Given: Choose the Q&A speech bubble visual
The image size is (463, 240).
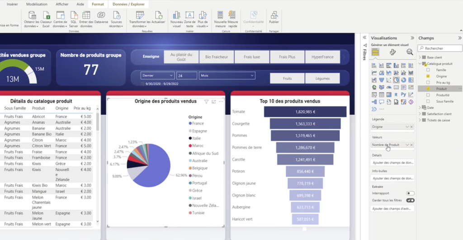Looking at the screenshot, I should [382, 102].
